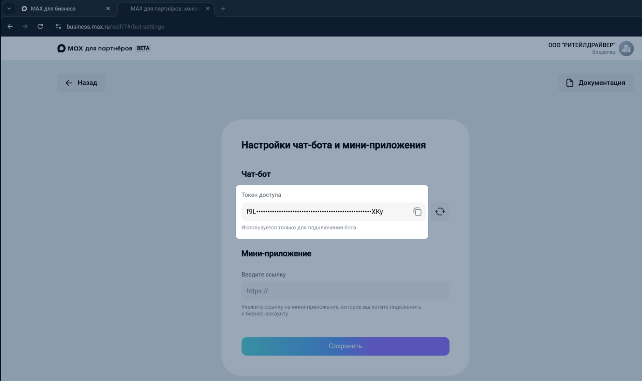Viewport: 642px width, 381px height.
Task: Select the MAX для партнёров console tab
Action: point(165,9)
